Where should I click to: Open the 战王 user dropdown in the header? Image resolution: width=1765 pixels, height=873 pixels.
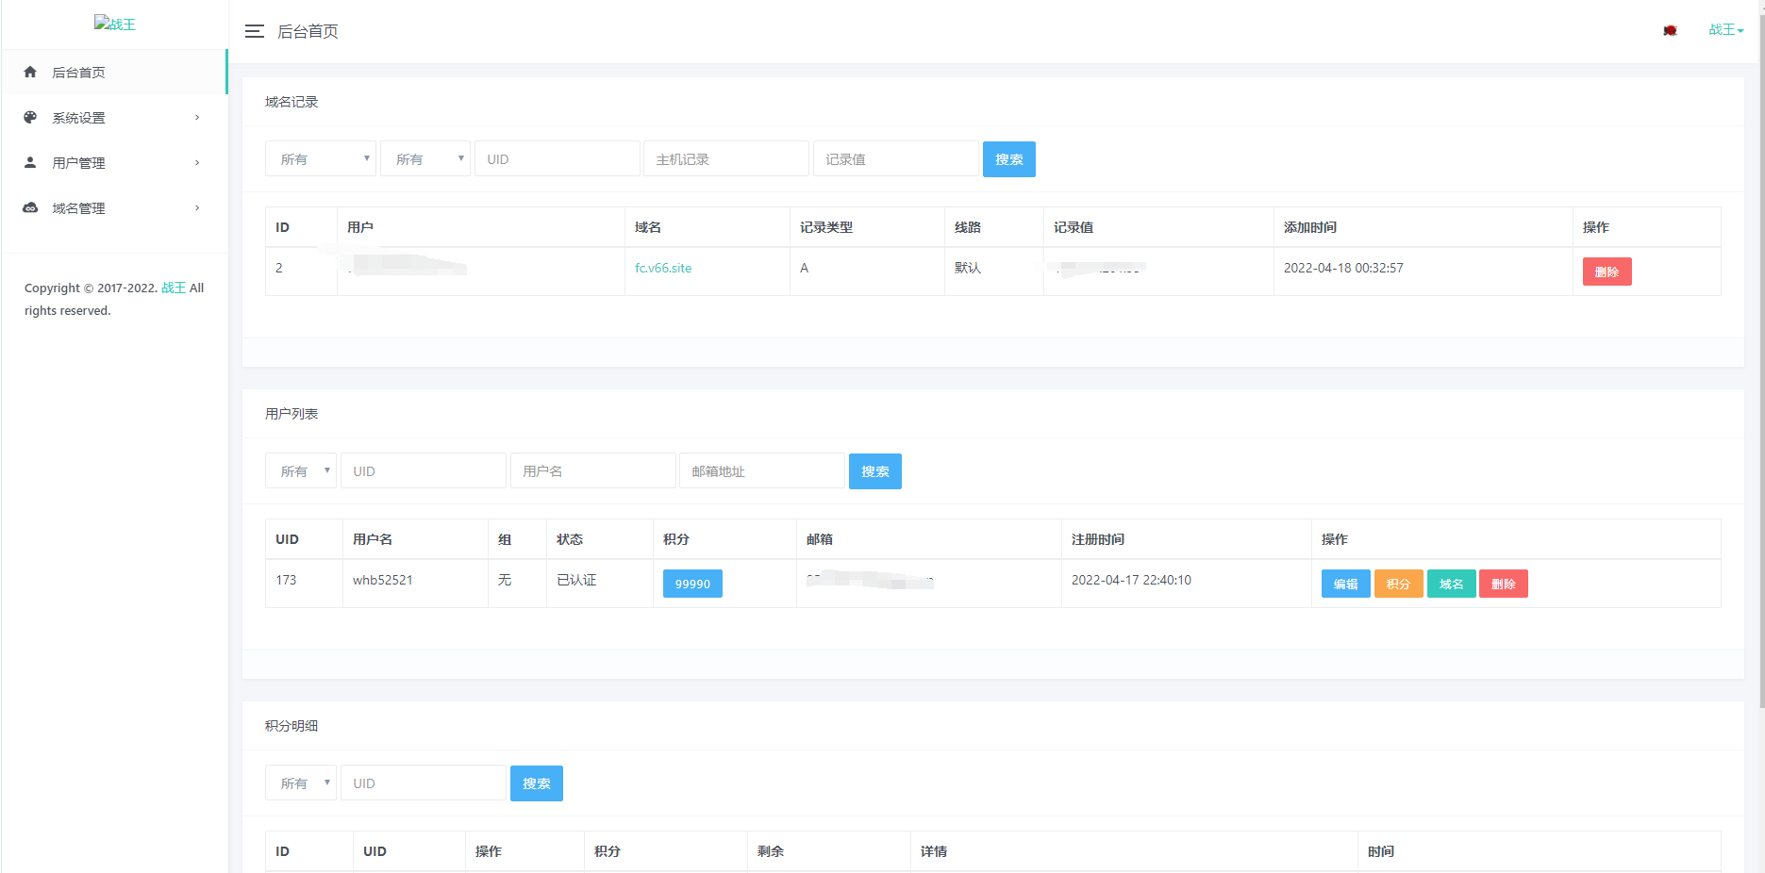[x=1726, y=30]
